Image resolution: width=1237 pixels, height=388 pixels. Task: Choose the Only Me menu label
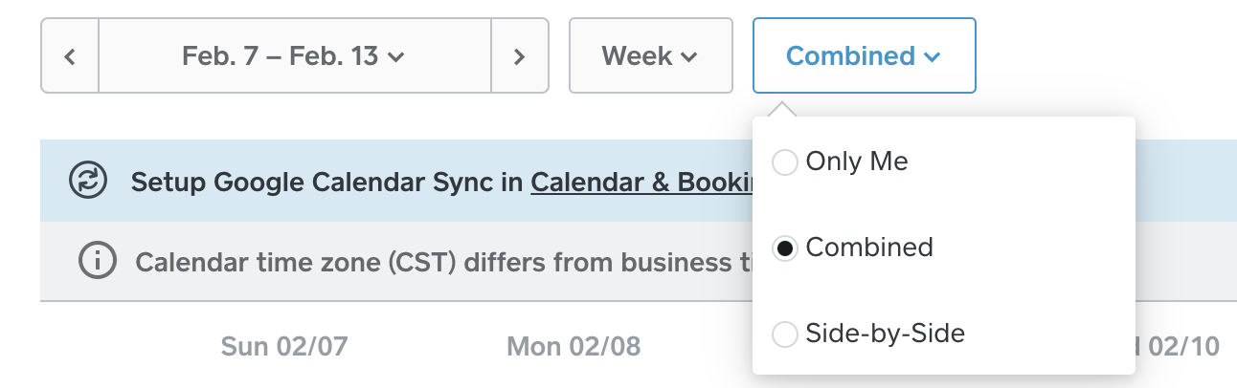[857, 162]
